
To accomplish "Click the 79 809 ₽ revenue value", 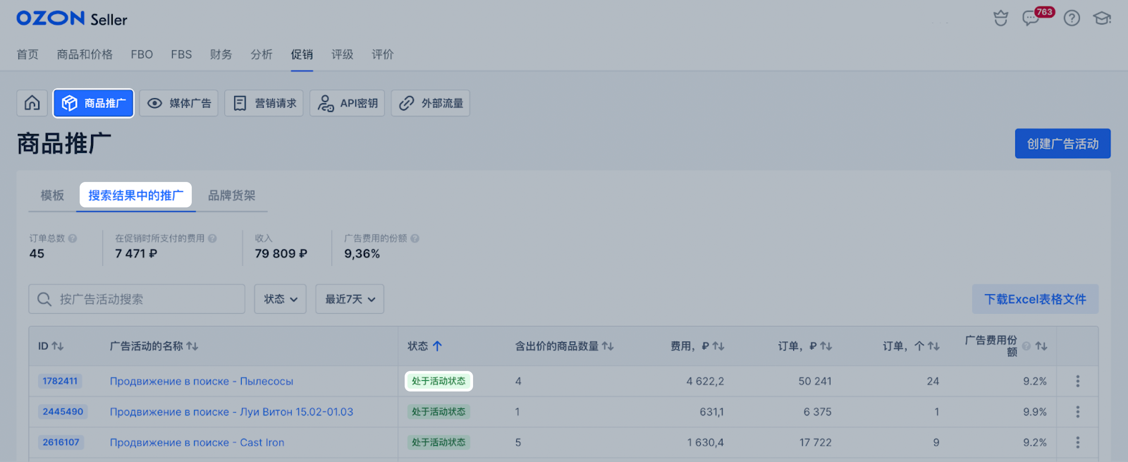I will 281,254.
